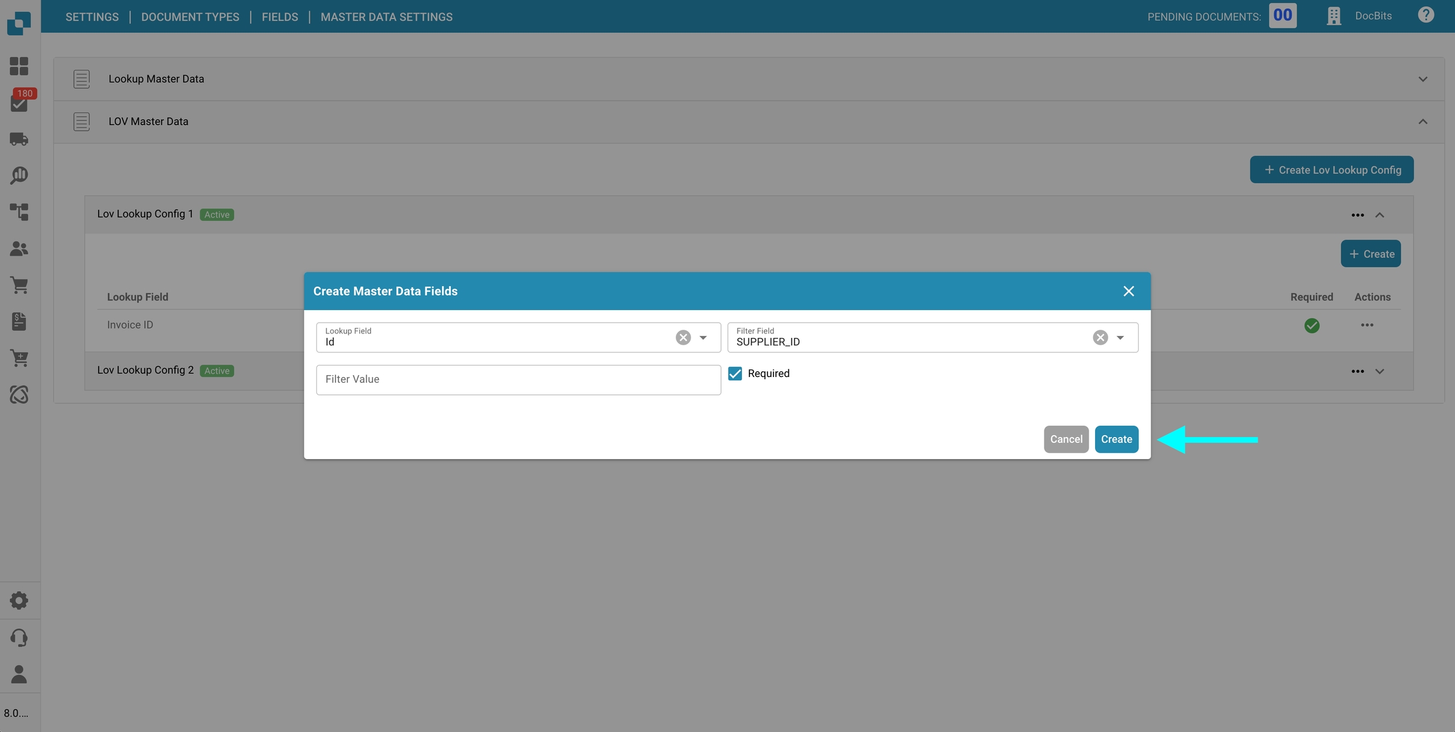Screen dimensions: 1455x732
Task: Open the Filter Field dropdown arrow
Action: (x=1120, y=337)
